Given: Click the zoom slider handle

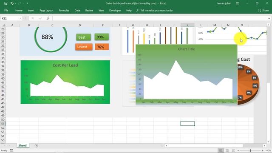Looking at the screenshot, I should coord(250,150).
